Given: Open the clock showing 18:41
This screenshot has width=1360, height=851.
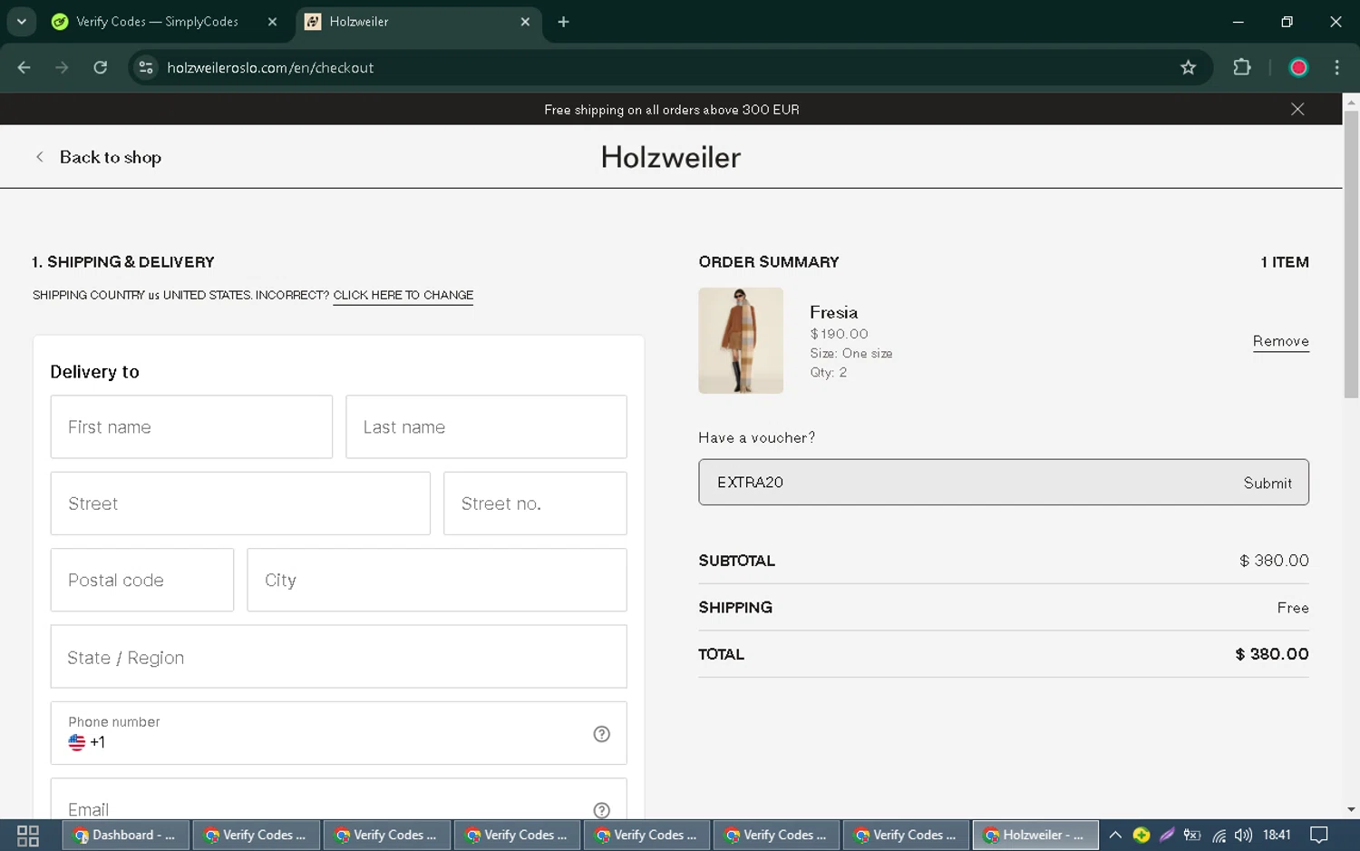Looking at the screenshot, I should coord(1277,836).
